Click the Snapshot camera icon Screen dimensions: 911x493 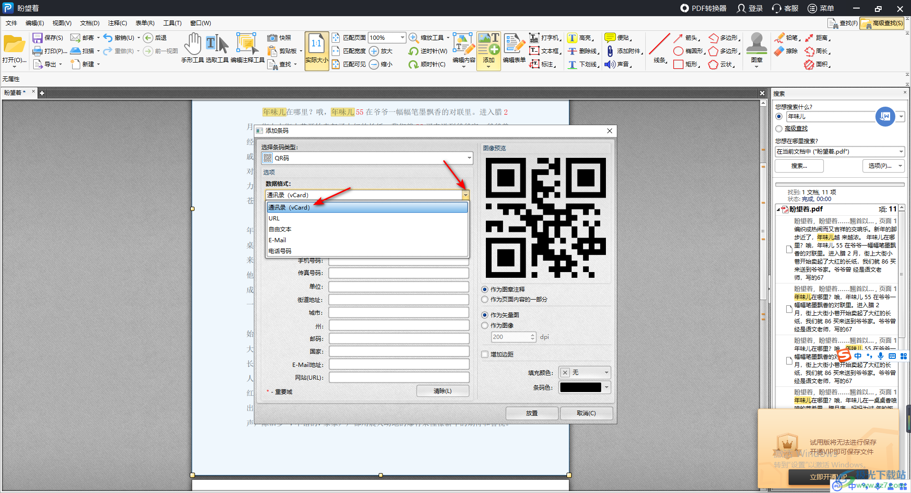click(x=272, y=38)
